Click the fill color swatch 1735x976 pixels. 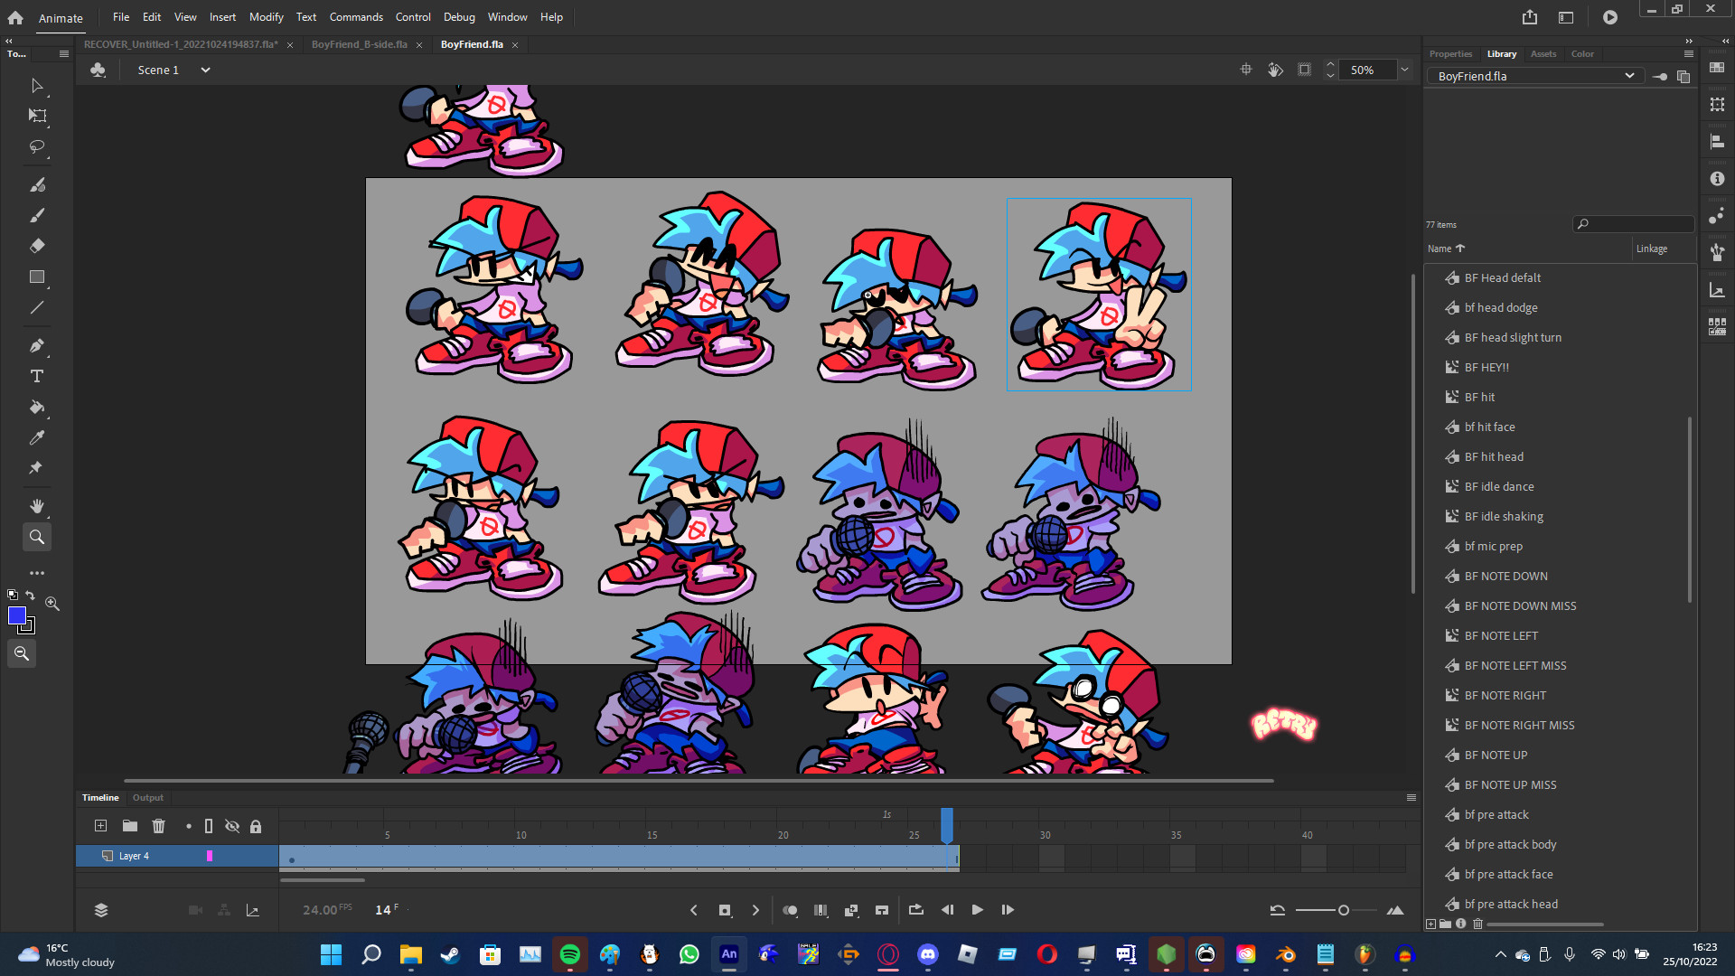[17, 616]
